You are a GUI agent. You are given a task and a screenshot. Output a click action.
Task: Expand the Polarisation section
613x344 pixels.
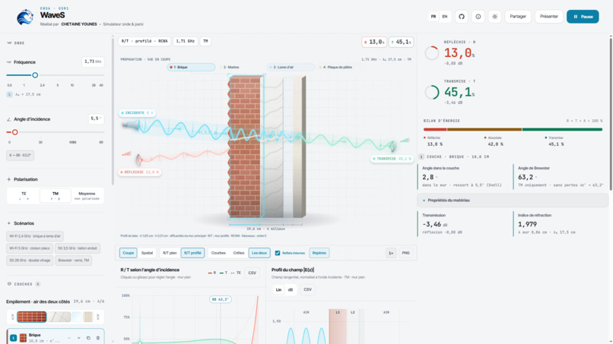pos(8,179)
